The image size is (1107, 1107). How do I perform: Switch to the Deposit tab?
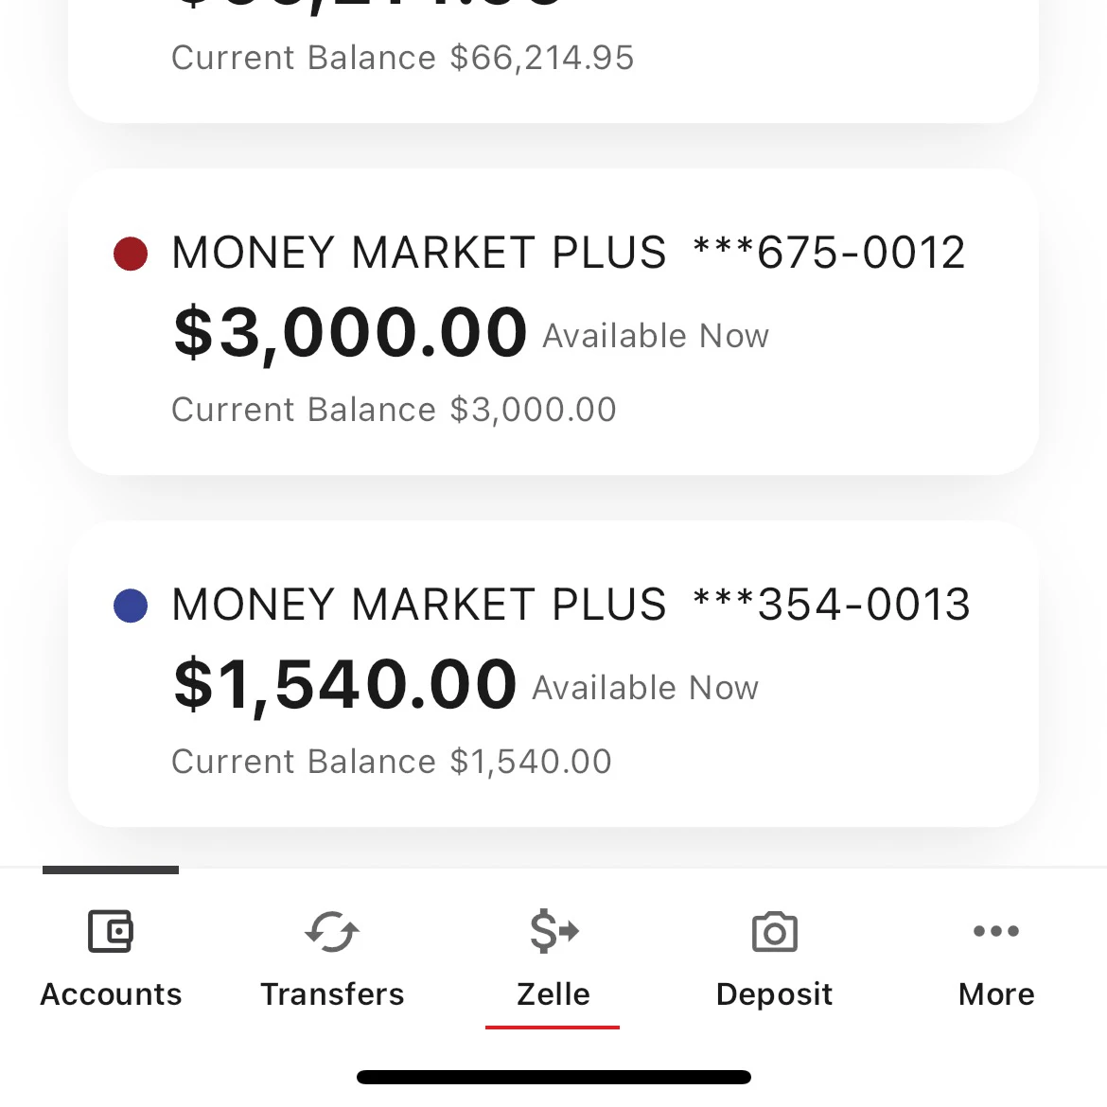773,993
